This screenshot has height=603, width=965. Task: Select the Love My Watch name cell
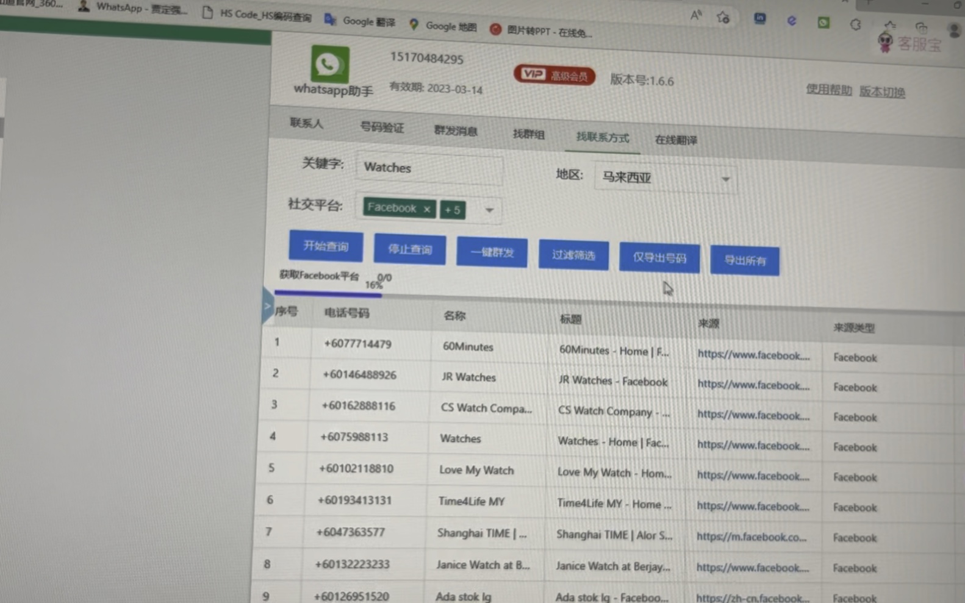click(x=476, y=470)
